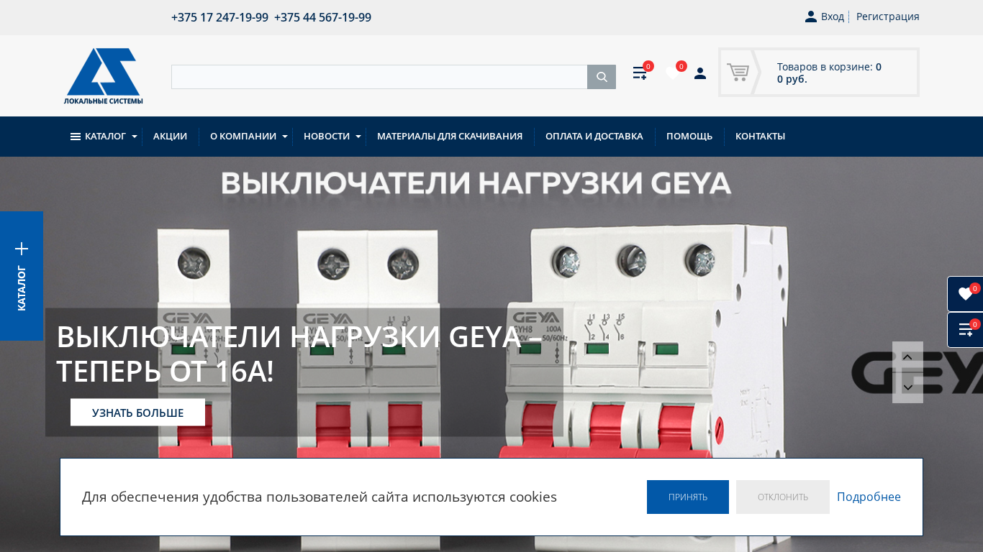
Task: Open comparison list on right sidebar
Action: (965, 330)
